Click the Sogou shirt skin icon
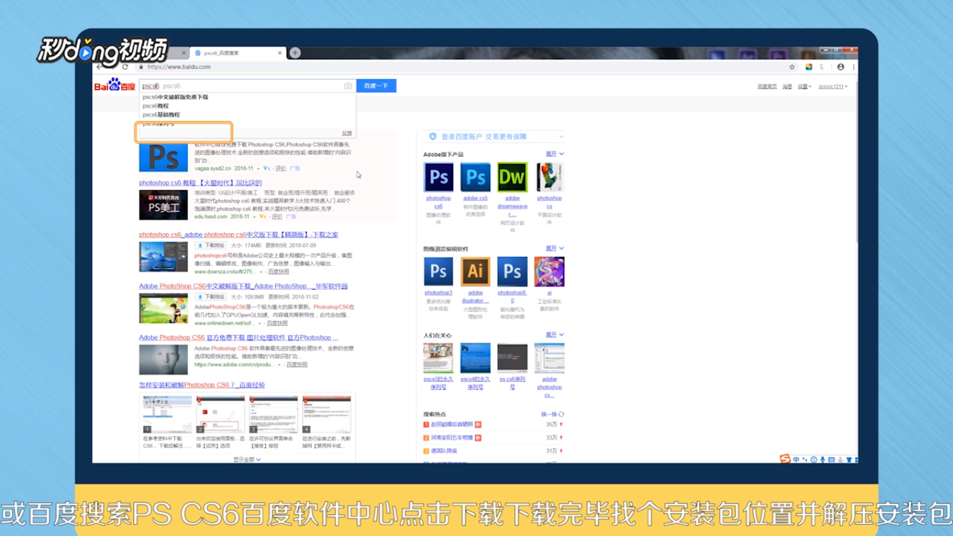Image resolution: width=953 pixels, height=536 pixels. [848, 460]
